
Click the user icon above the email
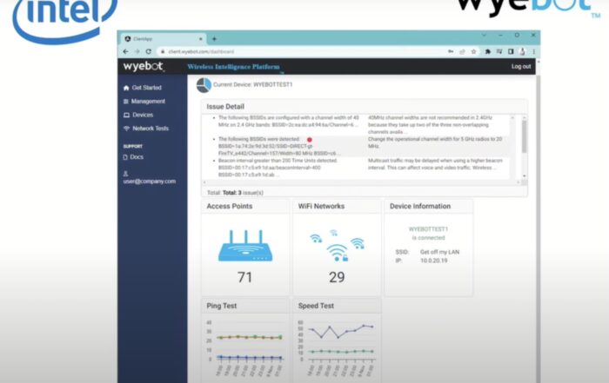[125, 174]
